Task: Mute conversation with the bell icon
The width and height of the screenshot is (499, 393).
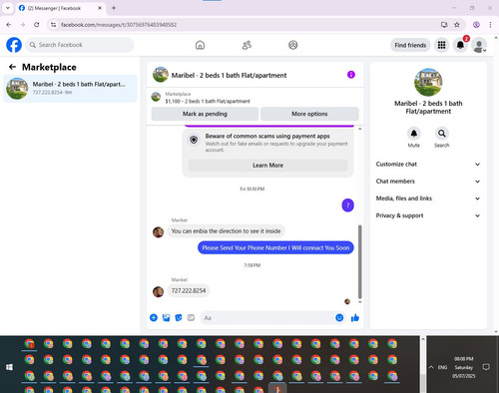Action: click(413, 134)
